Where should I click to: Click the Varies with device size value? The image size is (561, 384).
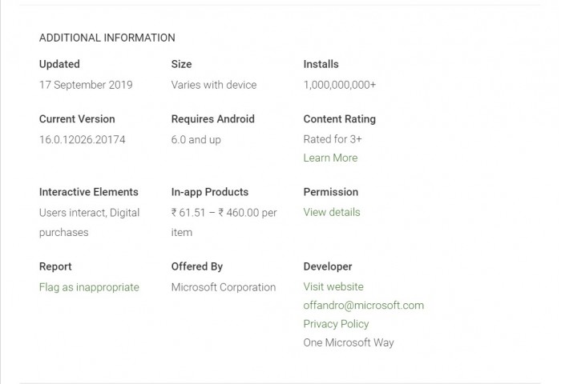(214, 85)
